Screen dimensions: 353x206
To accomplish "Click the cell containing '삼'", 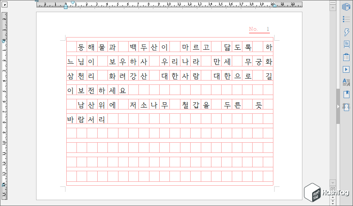I will 72,75.
